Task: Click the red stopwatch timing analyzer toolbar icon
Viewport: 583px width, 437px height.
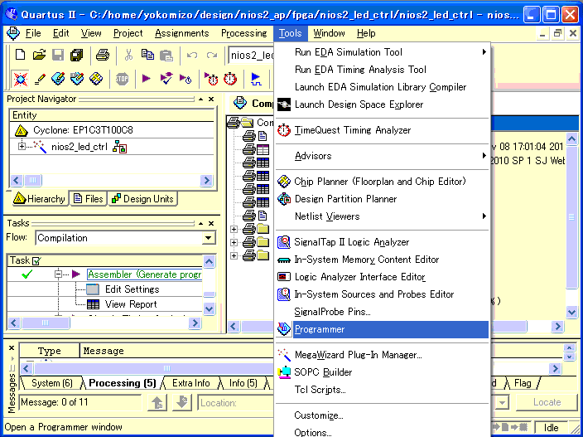Action: pyautogui.click(x=230, y=79)
